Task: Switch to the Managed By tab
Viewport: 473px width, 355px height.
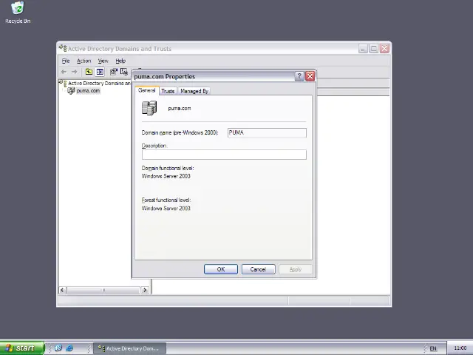Action: (194, 91)
